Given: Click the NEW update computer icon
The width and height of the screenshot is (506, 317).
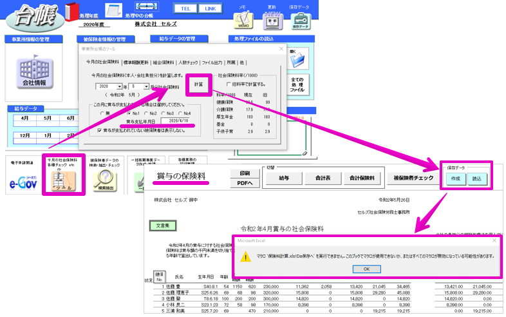Looking at the screenshot, I should [x=273, y=21].
